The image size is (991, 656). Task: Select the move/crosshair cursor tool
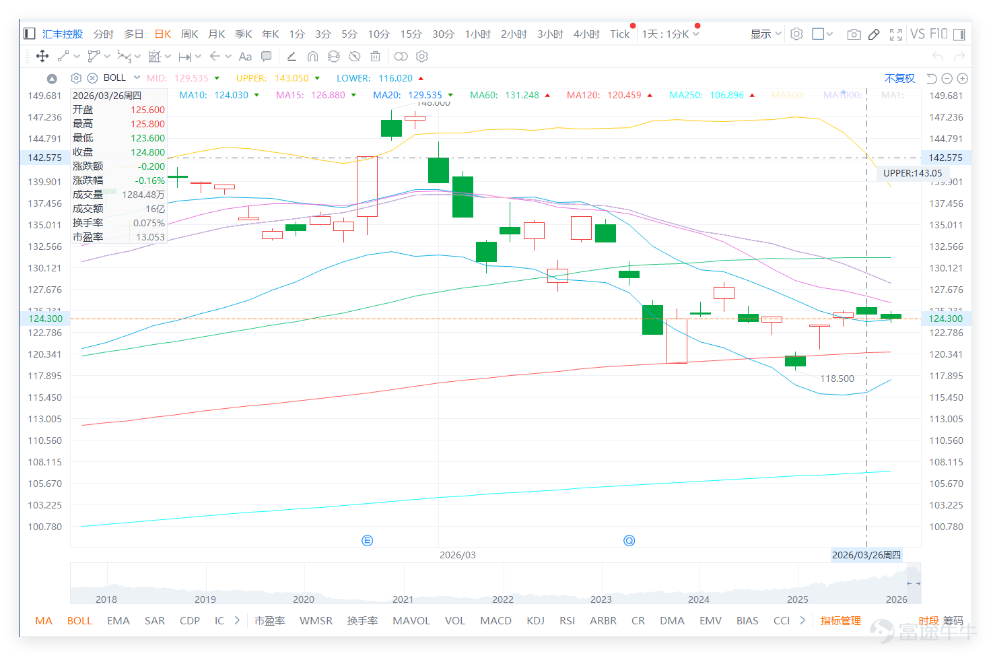coord(42,57)
